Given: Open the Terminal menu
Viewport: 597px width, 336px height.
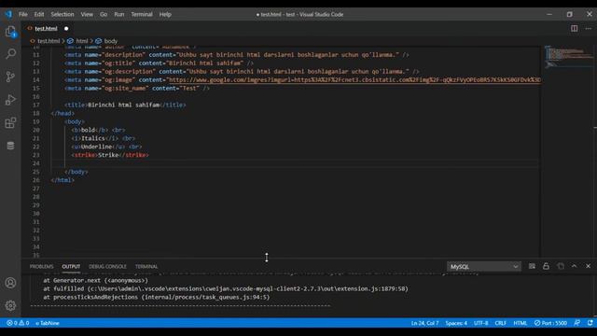Looking at the screenshot, I should pyautogui.click(x=142, y=15).
